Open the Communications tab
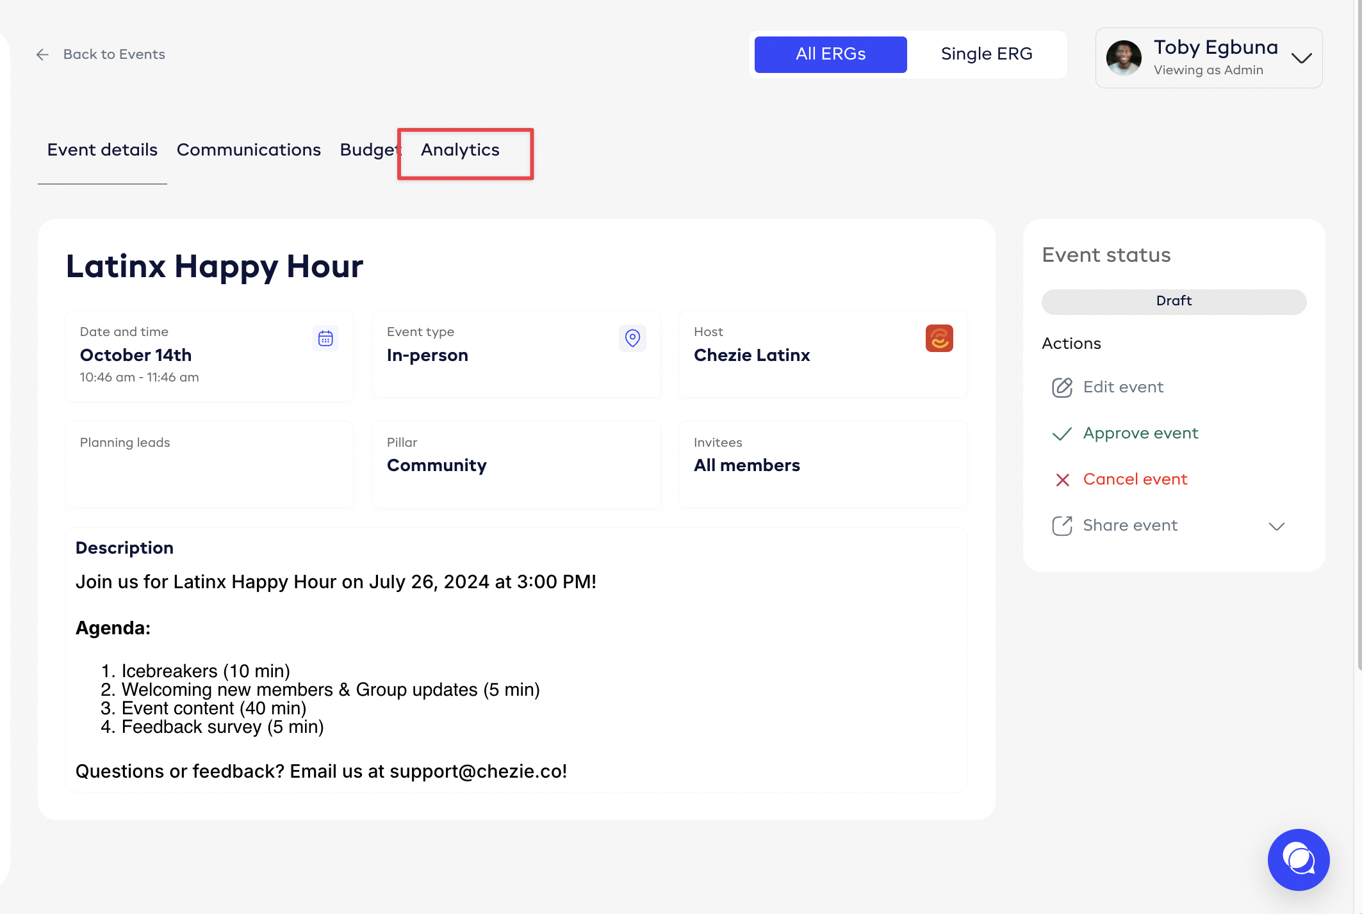1362x914 pixels. click(x=249, y=150)
